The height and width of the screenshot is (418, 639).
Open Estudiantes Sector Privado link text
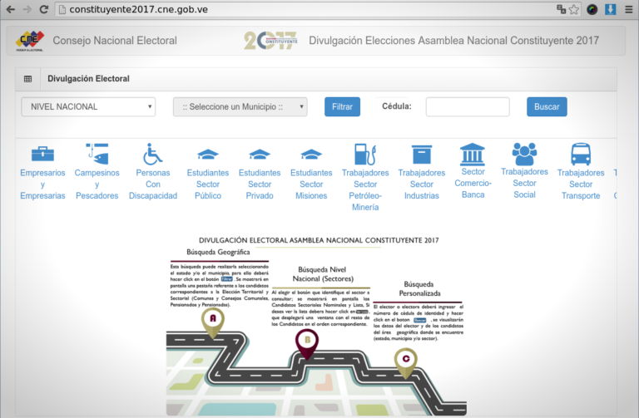point(260,184)
